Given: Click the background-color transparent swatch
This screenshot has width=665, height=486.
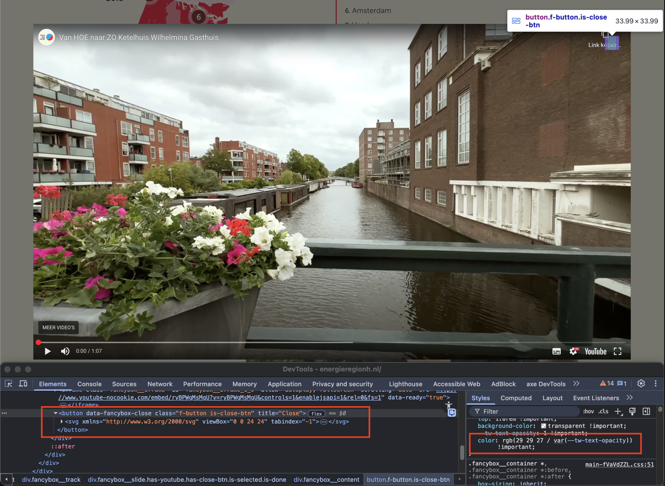Looking at the screenshot, I should pyautogui.click(x=543, y=426).
